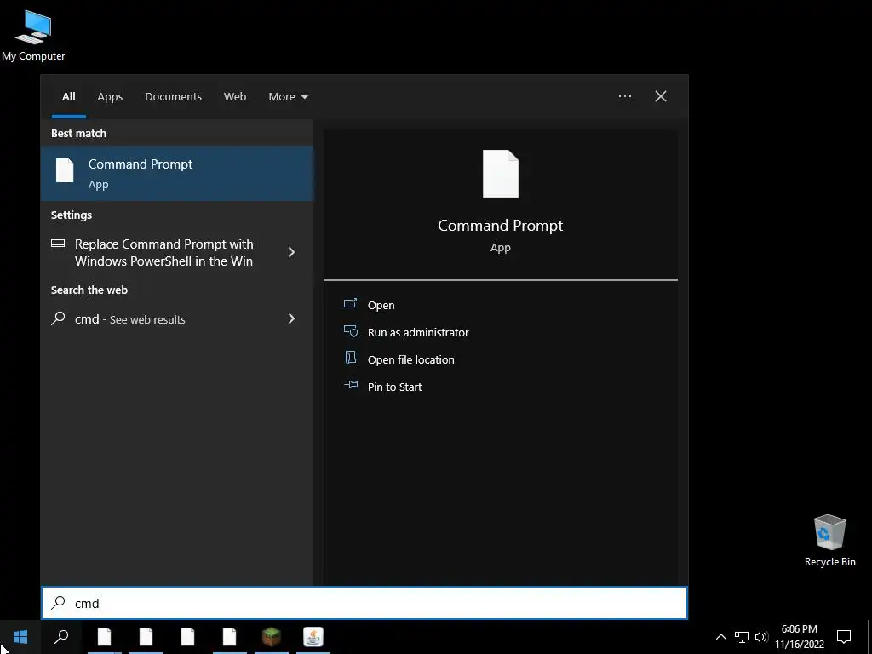Click the clock showing 6:06 PM
872x654 pixels.
[799, 629]
